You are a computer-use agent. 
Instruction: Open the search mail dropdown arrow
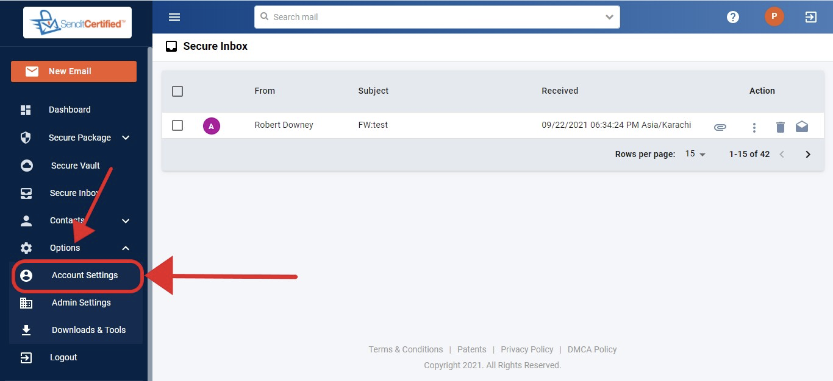click(x=609, y=17)
